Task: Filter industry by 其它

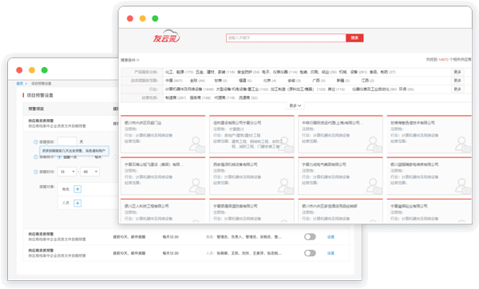Action: click(x=336, y=89)
